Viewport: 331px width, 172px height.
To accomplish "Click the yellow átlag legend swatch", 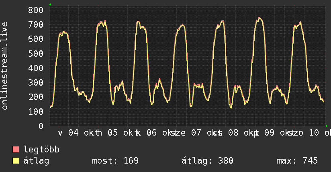I will tap(16, 161).
